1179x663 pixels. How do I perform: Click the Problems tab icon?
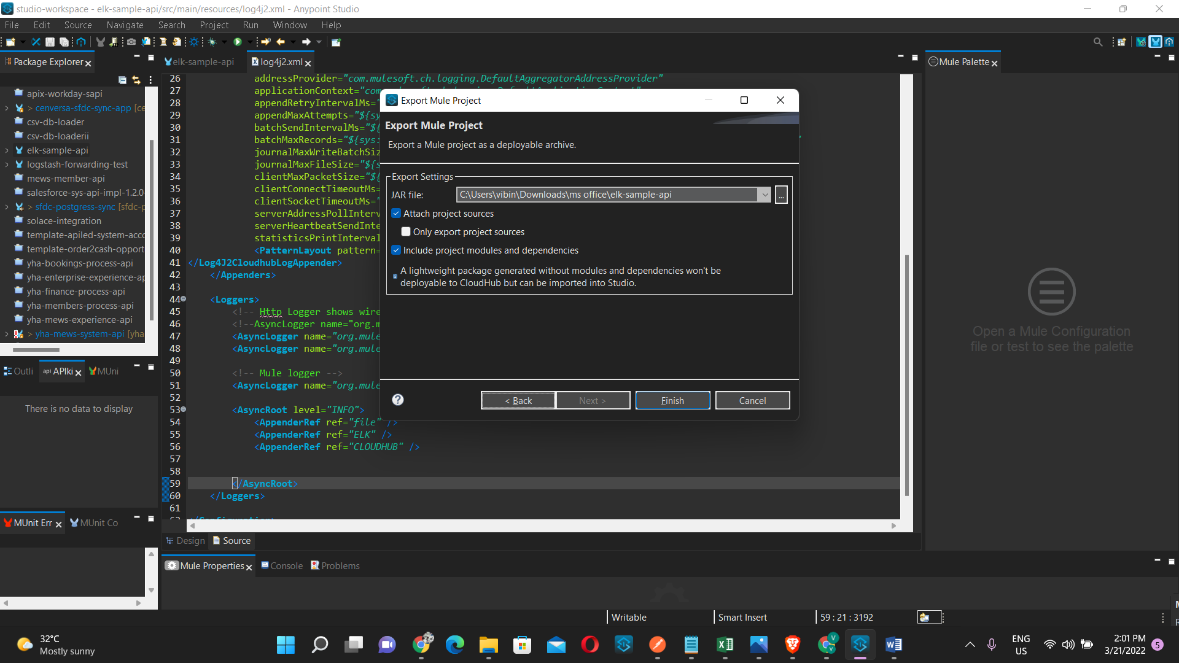[315, 566]
